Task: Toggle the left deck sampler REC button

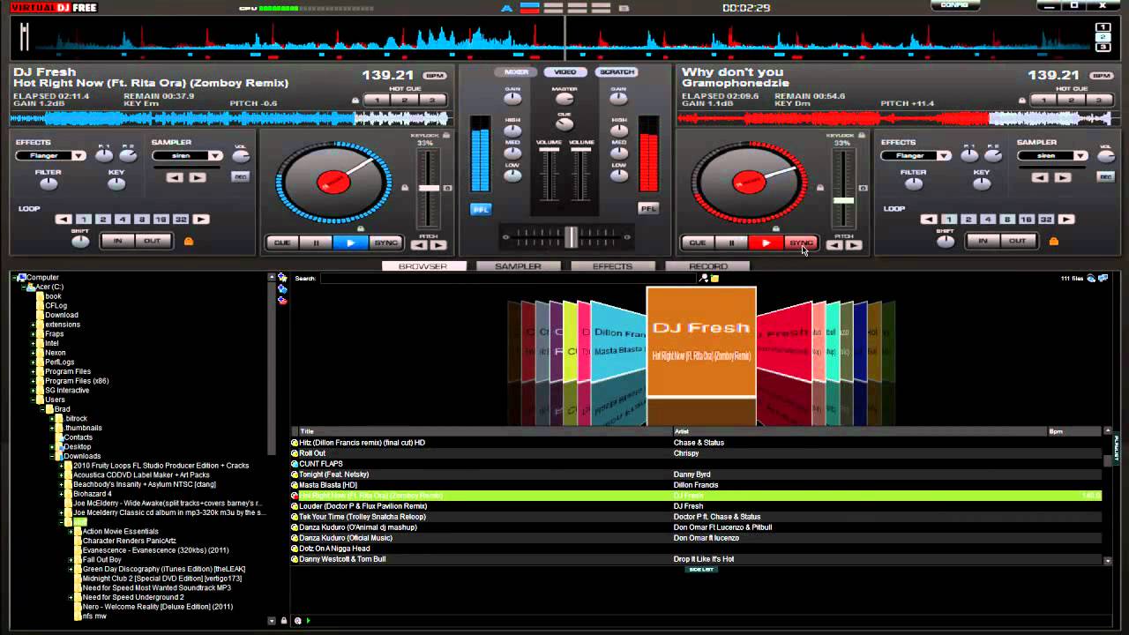Action: click(240, 177)
